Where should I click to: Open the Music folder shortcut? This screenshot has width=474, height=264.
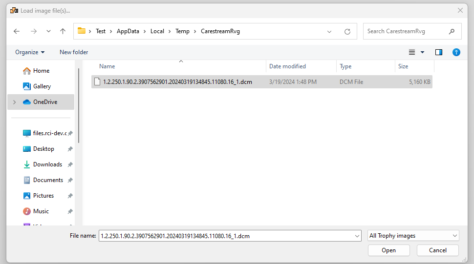(41, 211)
